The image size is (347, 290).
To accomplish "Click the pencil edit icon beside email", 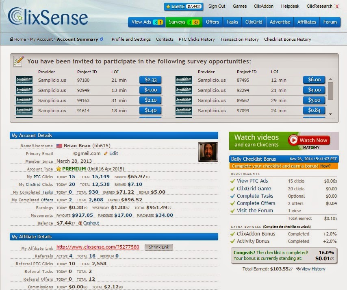I will [x=106, y=153].
